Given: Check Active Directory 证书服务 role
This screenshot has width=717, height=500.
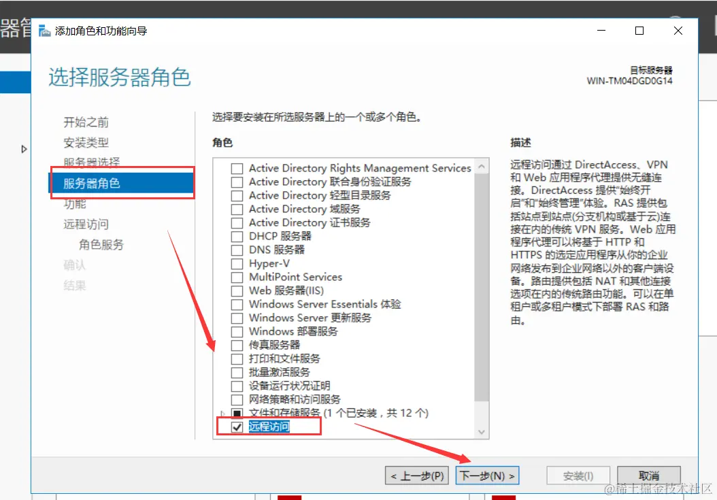Looking at the screenshot, I should [x=237, y=222].
